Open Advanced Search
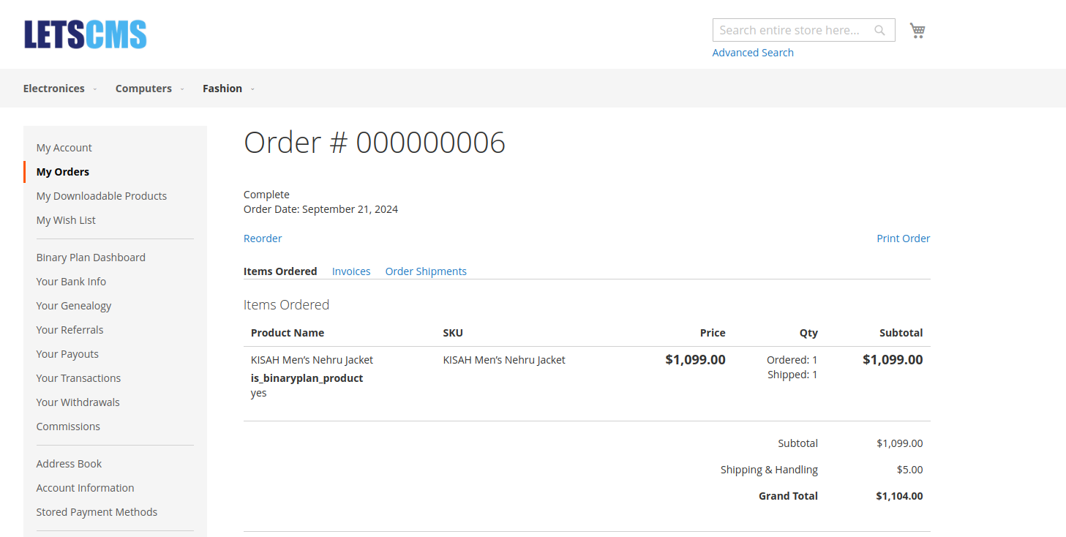Viewport: 1066px width, 537px height. 753,52
